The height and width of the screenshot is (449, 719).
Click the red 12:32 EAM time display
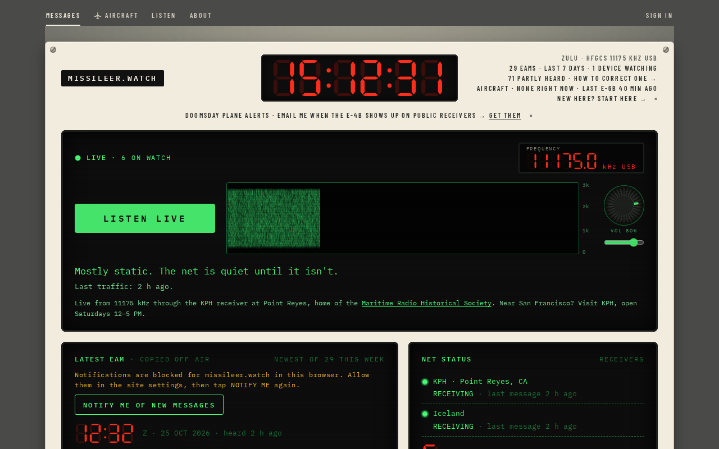click(104, 433)
